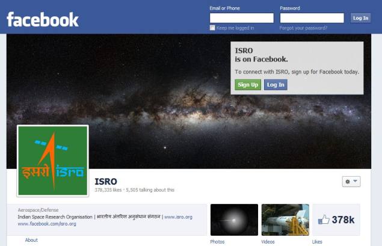Screen dimensions: 382x246
Task: Click the thumbs-up Likes icon
Action: tap(324, 220)
